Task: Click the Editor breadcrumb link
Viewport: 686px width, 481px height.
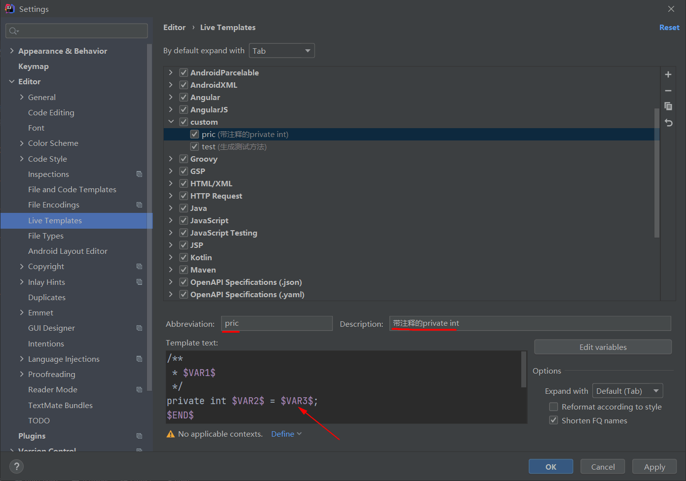Action: pyautogui.click(x=175, y=28)
